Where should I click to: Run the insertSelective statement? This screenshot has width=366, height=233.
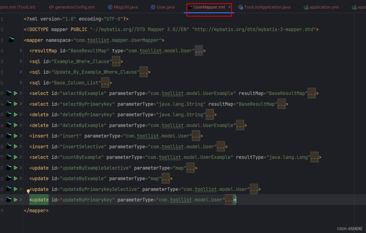pyautogui.click(x=16, y=146)
